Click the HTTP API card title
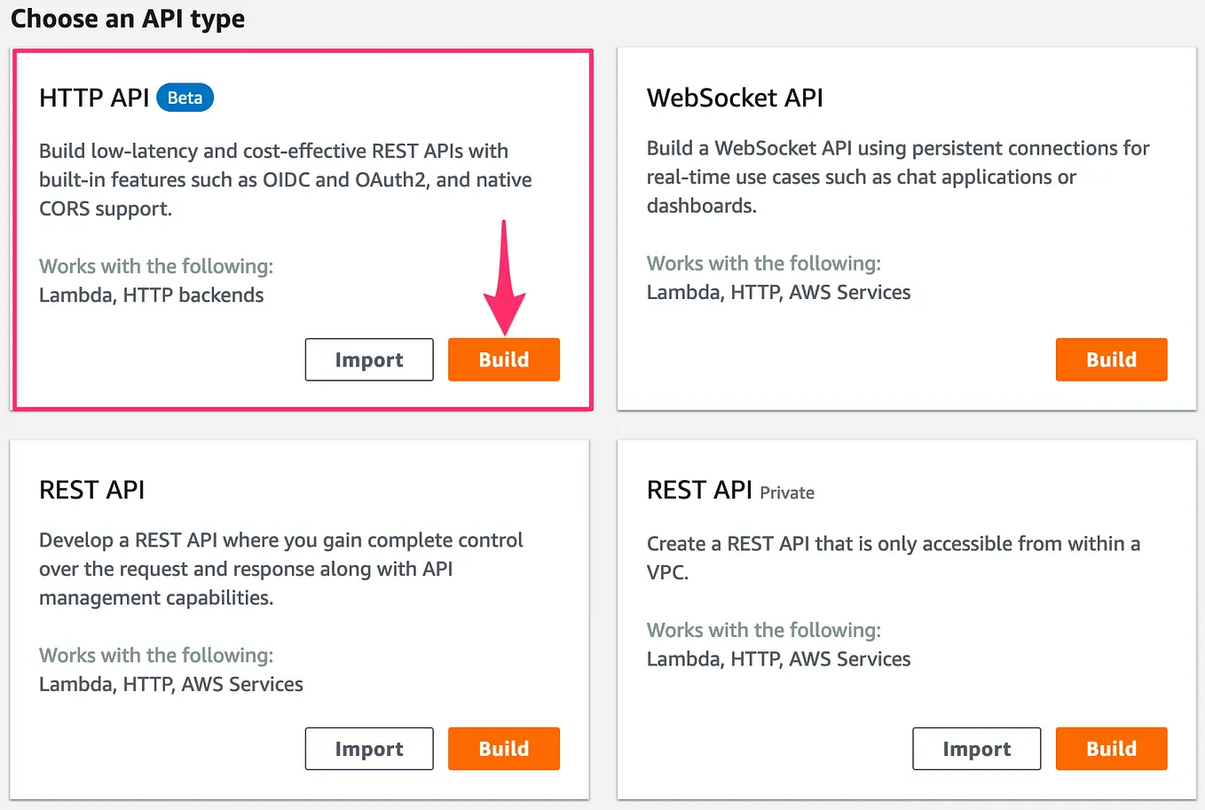Viewport: 1205px width, 810px height. click(x=93, y=98)
